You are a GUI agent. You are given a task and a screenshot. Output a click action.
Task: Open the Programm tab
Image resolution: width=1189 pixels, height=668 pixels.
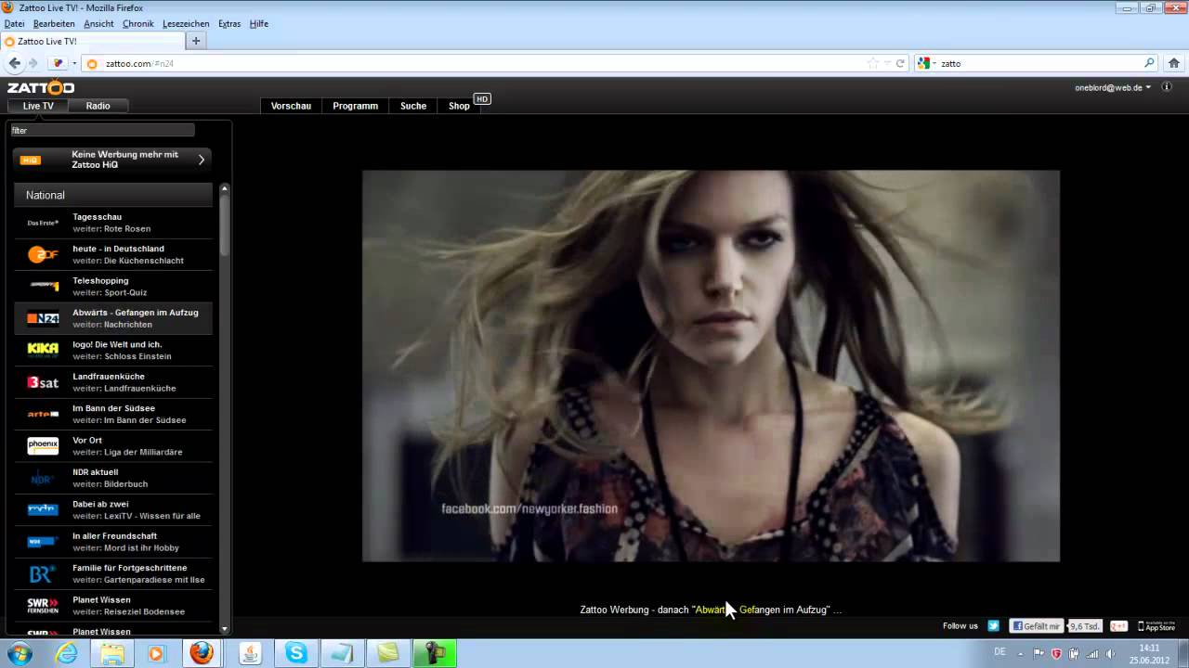point(355,106)
